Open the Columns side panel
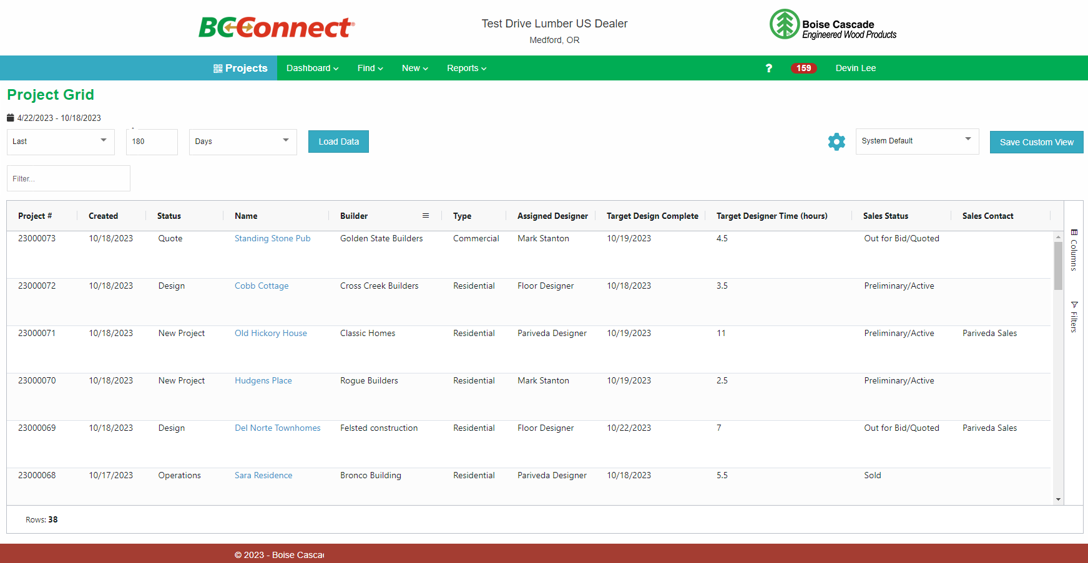This screenshot has height=563, width=1088. pyautogui.click(x=1074, y=250)
